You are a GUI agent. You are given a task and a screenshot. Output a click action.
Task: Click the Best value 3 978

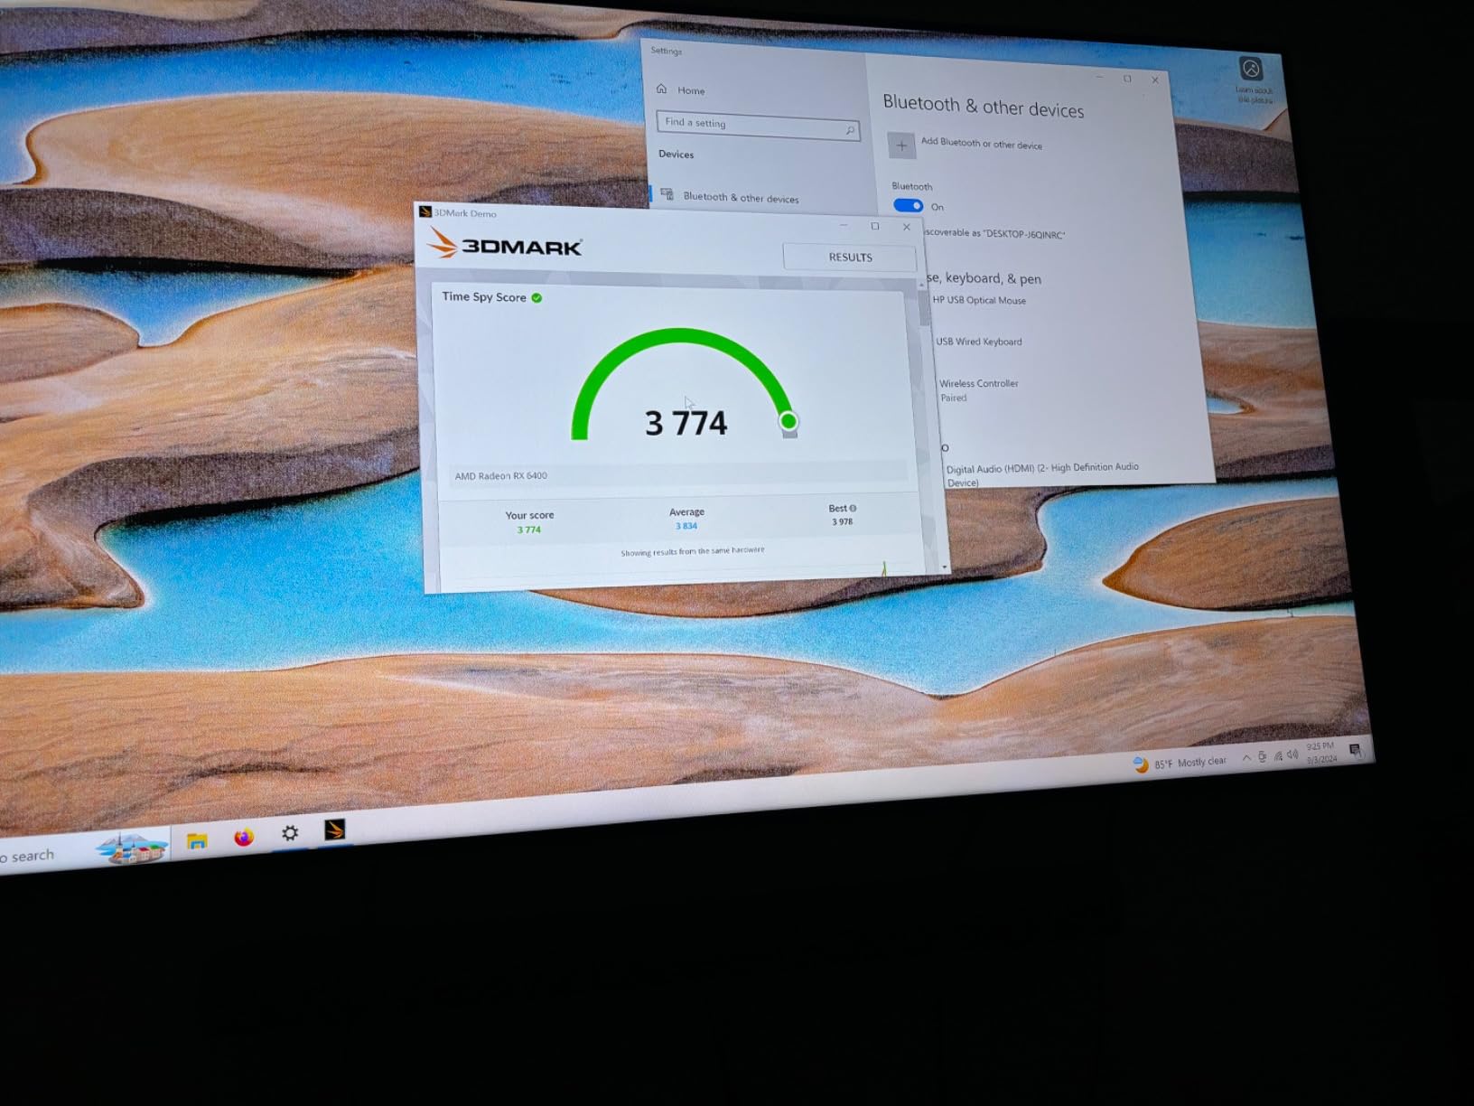pos(842,521)
